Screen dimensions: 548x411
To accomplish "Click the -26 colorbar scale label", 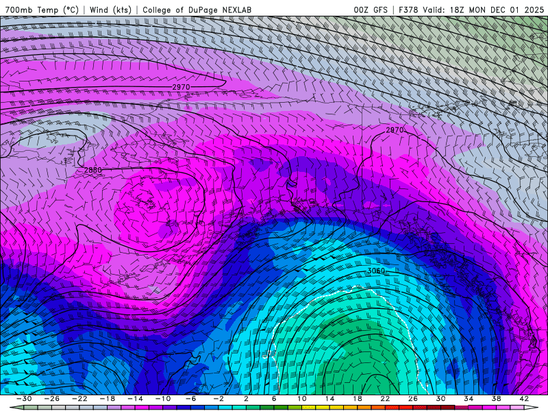I will [52, 399].
